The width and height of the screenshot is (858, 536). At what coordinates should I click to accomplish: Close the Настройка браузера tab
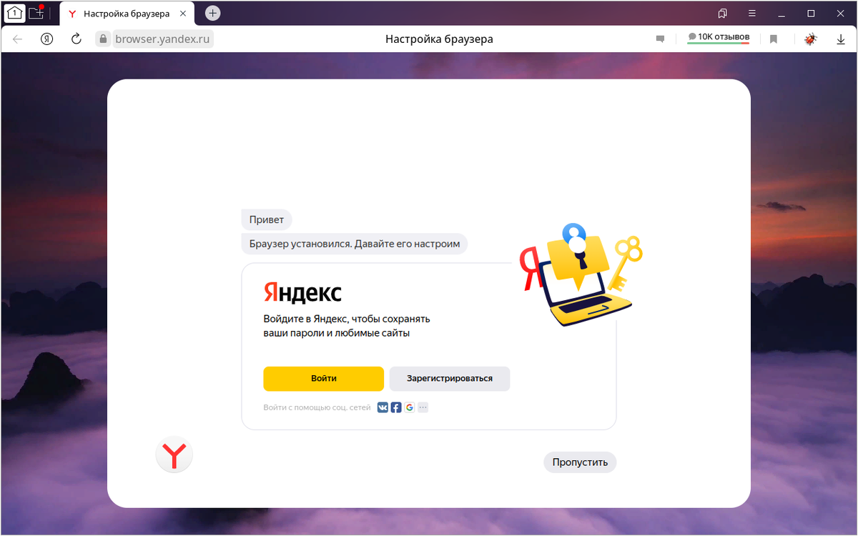coord(183,14)
